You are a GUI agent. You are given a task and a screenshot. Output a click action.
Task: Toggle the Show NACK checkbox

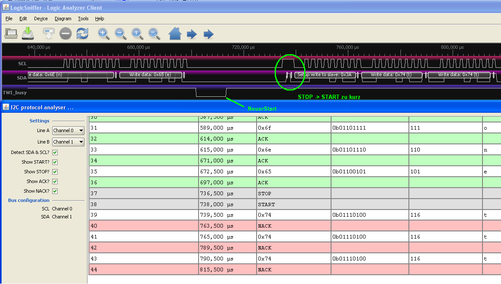[55, 191]
